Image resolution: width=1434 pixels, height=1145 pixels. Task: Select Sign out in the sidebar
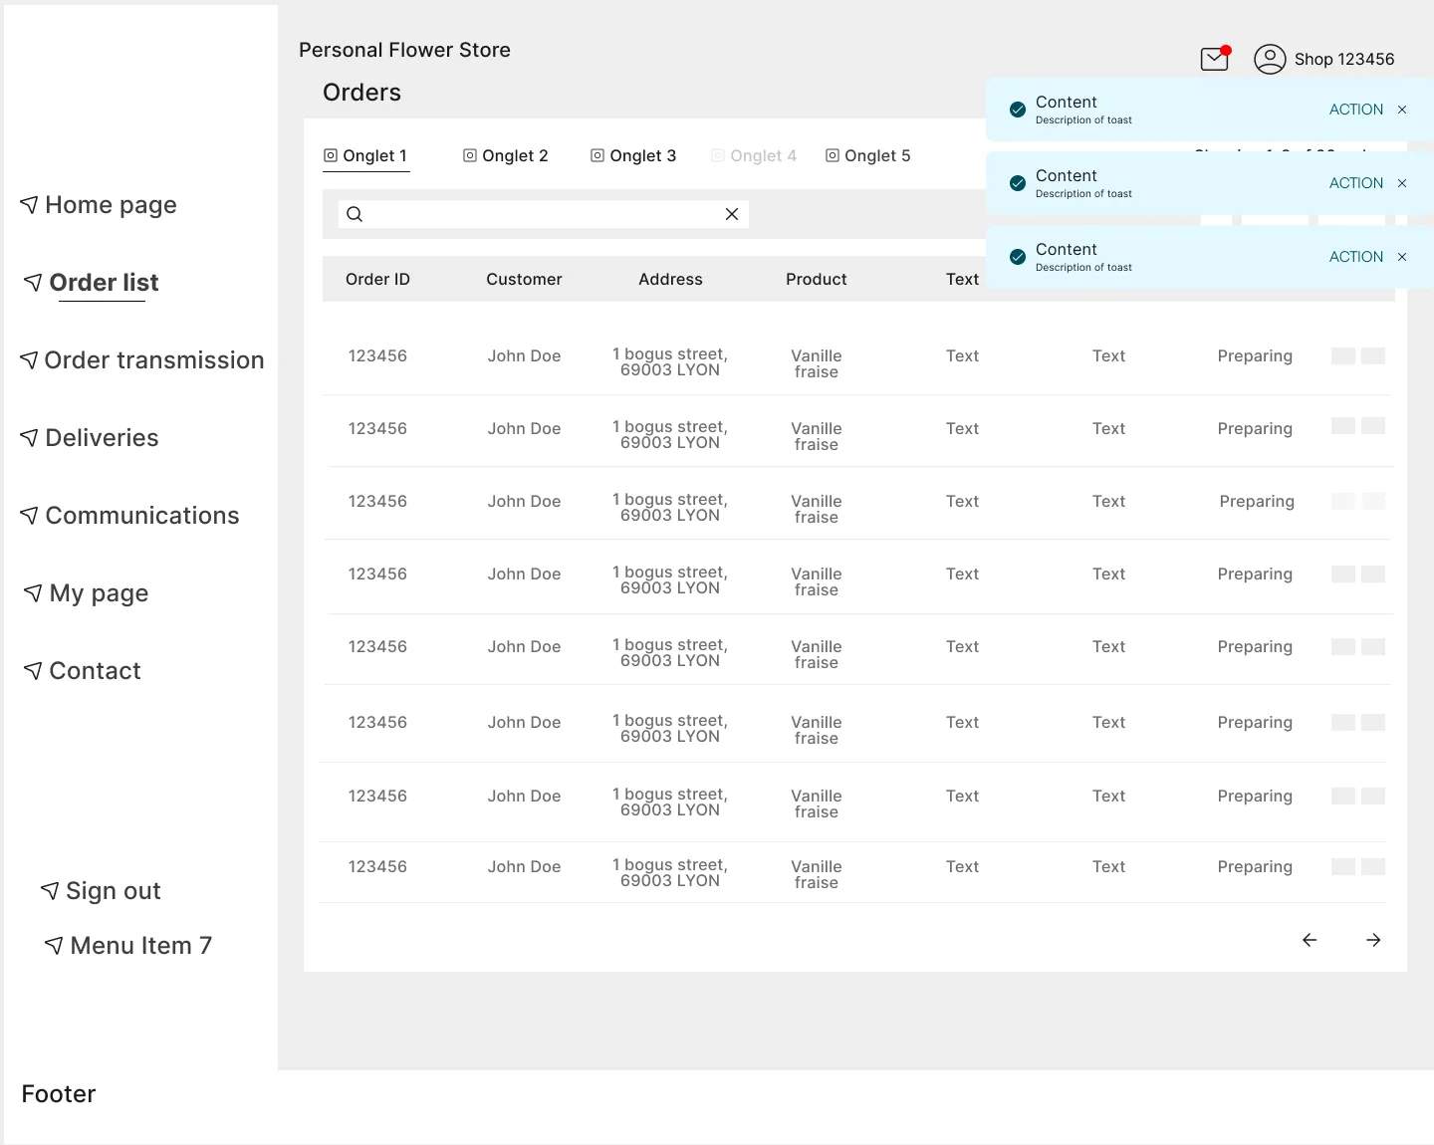tap(101, 891)
